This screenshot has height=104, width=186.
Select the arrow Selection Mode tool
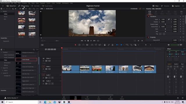tap(75, 45)
